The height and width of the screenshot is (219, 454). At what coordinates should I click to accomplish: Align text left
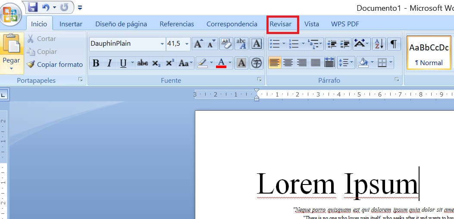pyautogui.click(x=274, y=62)
